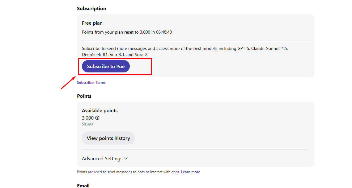This screenshot has height=188, width=352.
Task: Click empty space right of View points history
Action: pyautogui.click(x=216, y=138)
